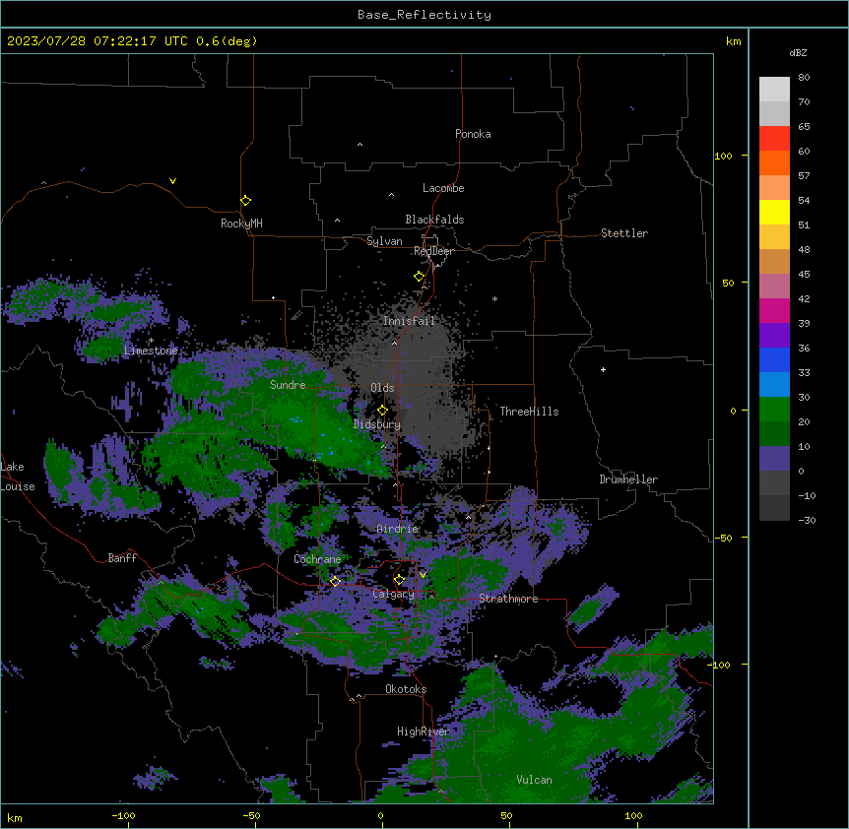Click the red 65 dBZ legend swatch
849x829 pixels.
point(774,139)
